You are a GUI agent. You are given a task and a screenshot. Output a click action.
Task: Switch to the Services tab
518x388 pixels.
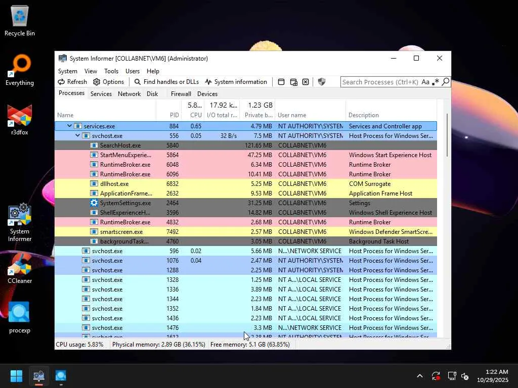point(101,93)
